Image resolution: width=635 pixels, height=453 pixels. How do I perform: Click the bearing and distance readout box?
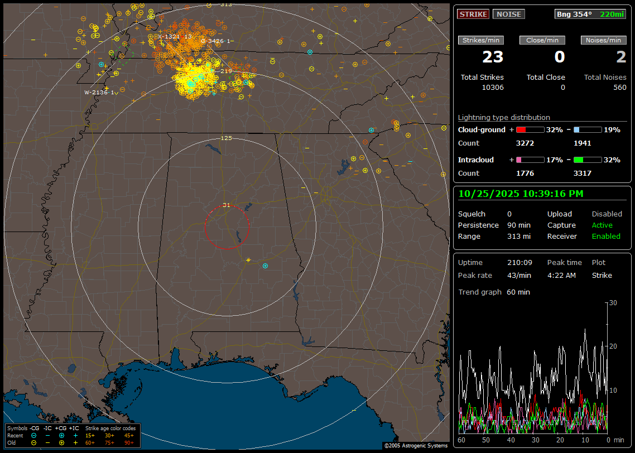click(x=590, y=15)
